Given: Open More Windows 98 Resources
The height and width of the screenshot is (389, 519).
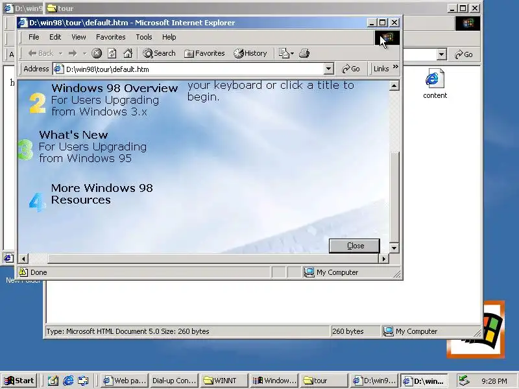Looking at the screenshot, I should [x=102, y=194].
